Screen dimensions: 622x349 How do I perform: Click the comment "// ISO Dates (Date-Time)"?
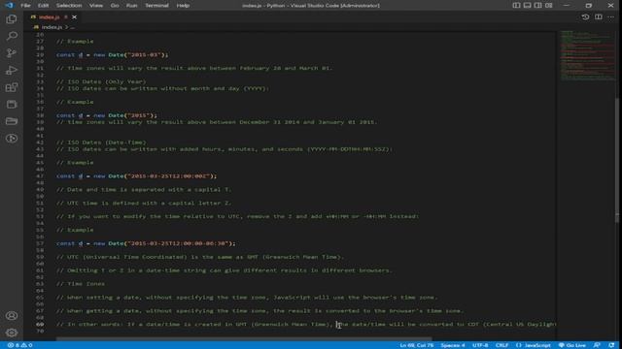point(101,143)
